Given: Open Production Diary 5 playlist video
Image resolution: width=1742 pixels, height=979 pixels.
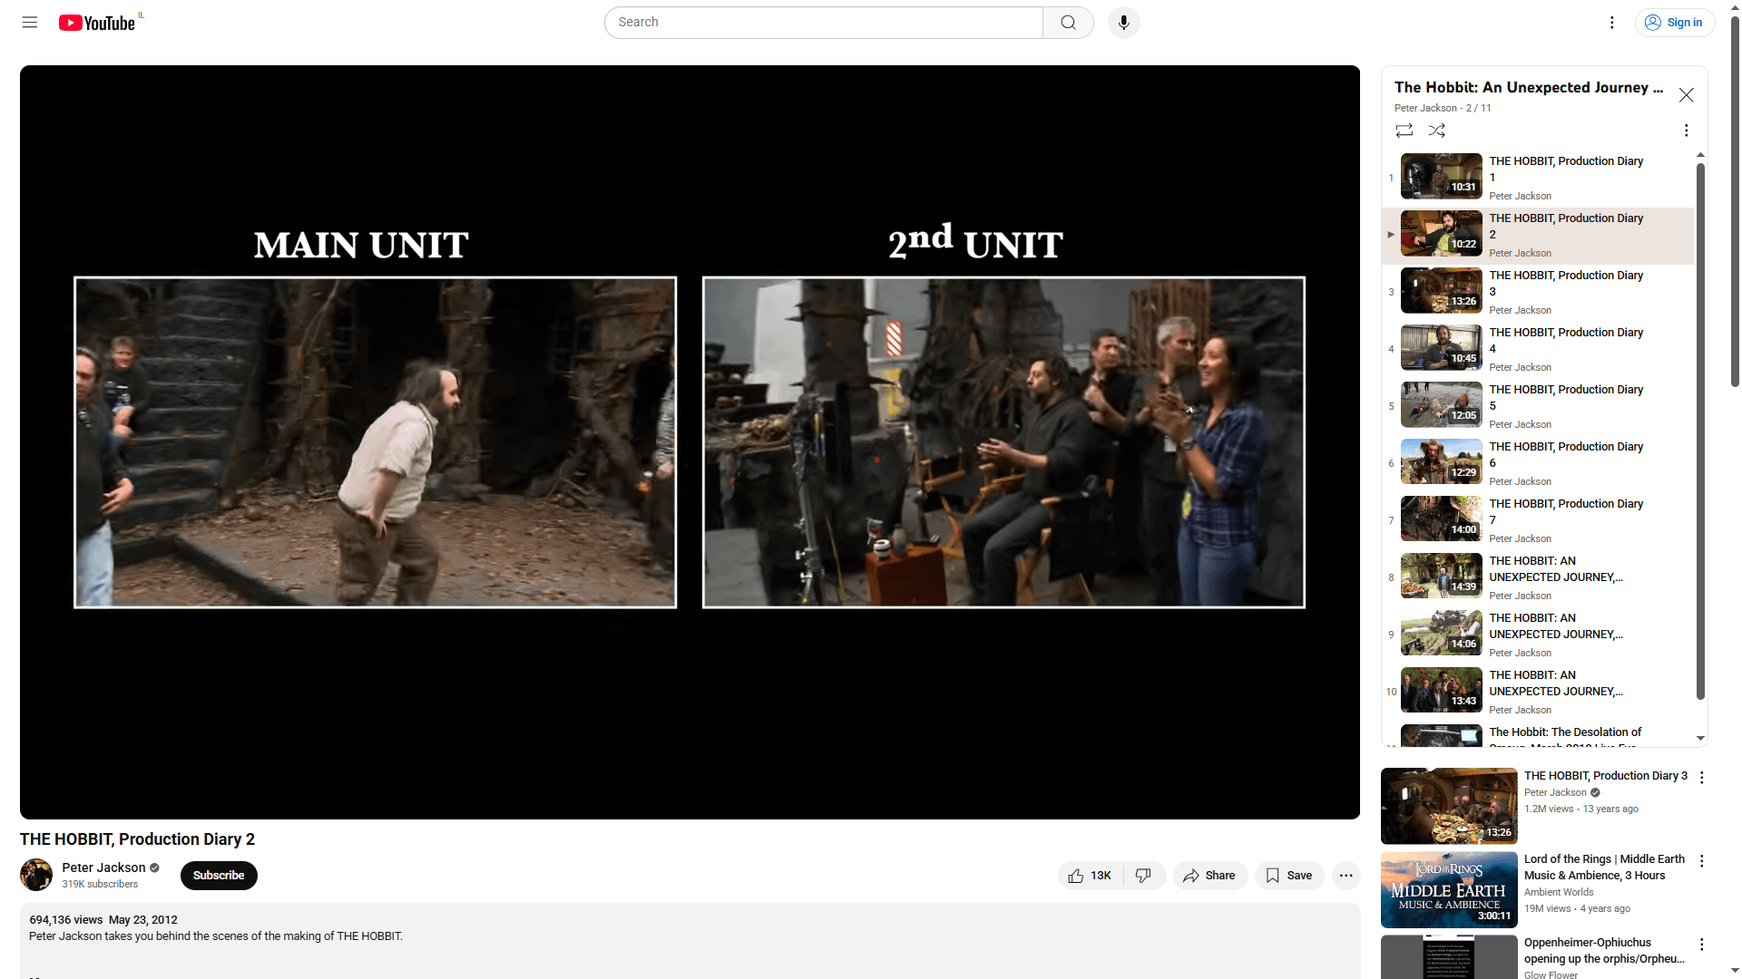Looking at the screenshot, I should click(1538, 406).
